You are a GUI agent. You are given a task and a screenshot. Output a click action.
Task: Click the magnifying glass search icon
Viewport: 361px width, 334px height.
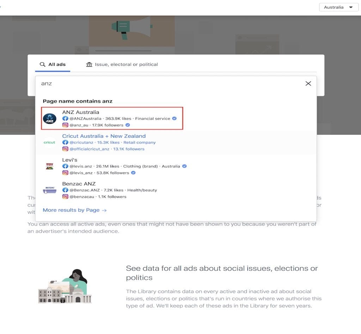click(42, 64)
